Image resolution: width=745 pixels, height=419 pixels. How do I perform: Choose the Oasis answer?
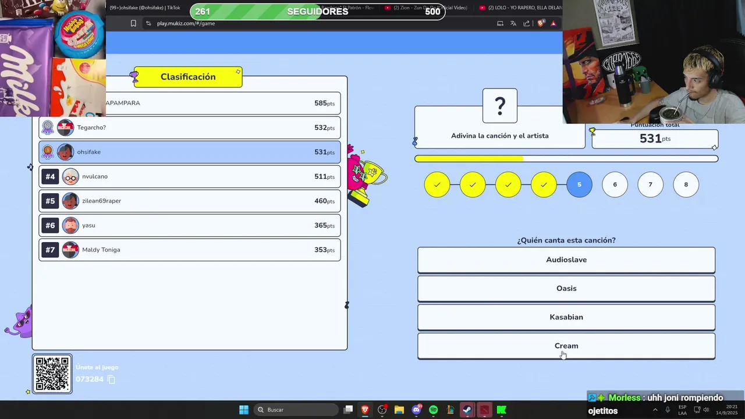[x=566, y=289]
